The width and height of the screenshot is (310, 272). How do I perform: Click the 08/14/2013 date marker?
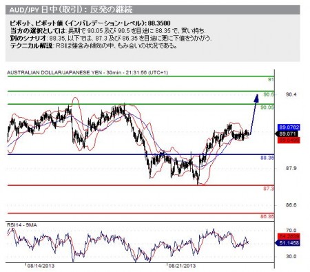41,266
